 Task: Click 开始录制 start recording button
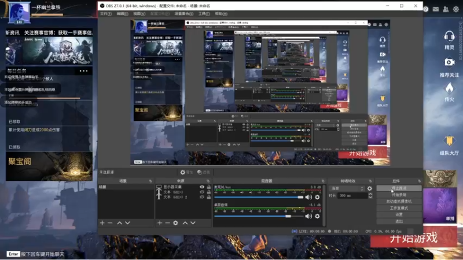click(x=399, y=195)
